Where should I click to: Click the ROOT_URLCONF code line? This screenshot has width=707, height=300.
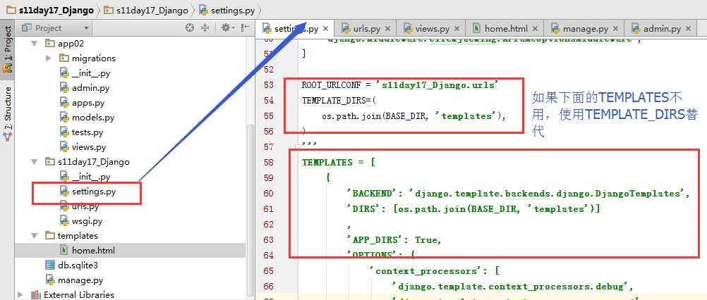tap(399, 85)
